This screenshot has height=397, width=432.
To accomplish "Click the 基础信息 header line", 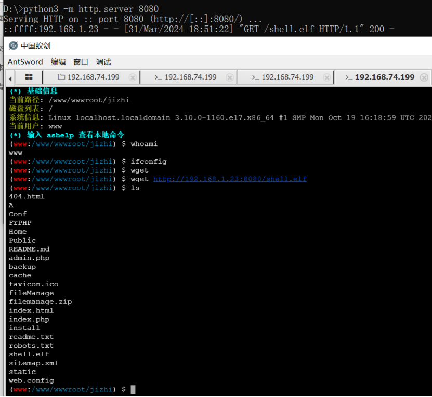I will point(33,91).
